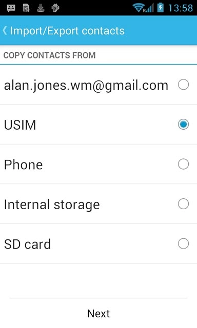Tap the USIM list row label
The width and height of the screenshot is (197, 328).
(20, 125)
